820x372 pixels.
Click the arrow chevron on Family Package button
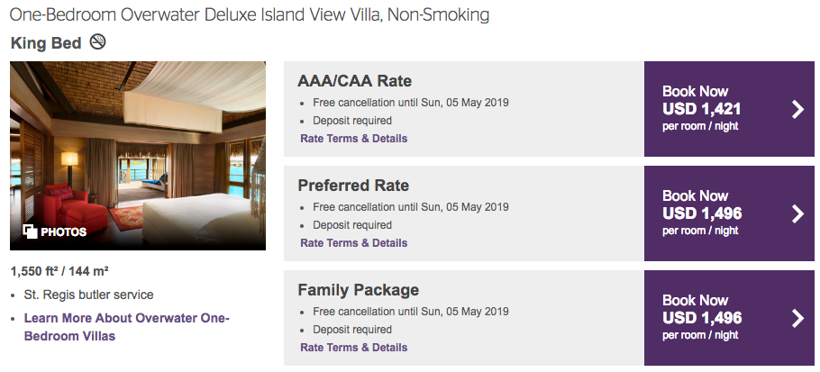point(797,318)
